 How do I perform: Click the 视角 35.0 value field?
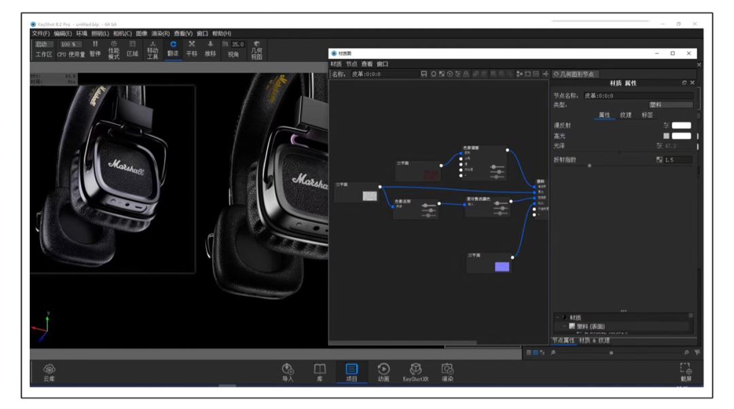pyautogui.click(x=238, y=44)
